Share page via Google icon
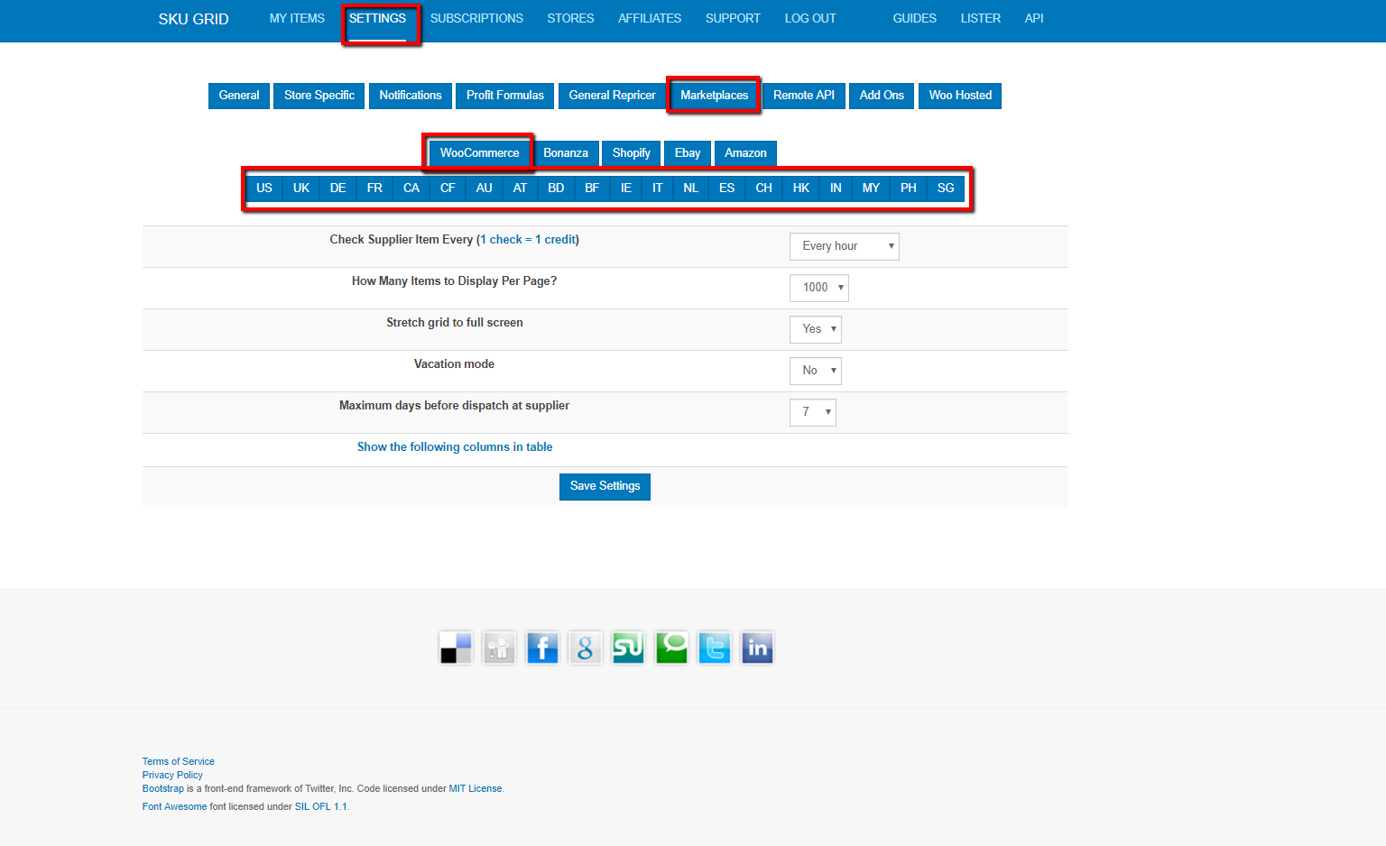 585,648
